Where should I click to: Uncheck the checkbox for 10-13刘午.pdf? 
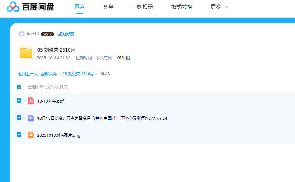click(x=19, y=100)
